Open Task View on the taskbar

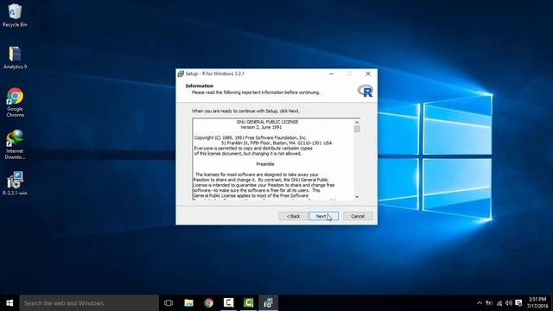point(168,303)
